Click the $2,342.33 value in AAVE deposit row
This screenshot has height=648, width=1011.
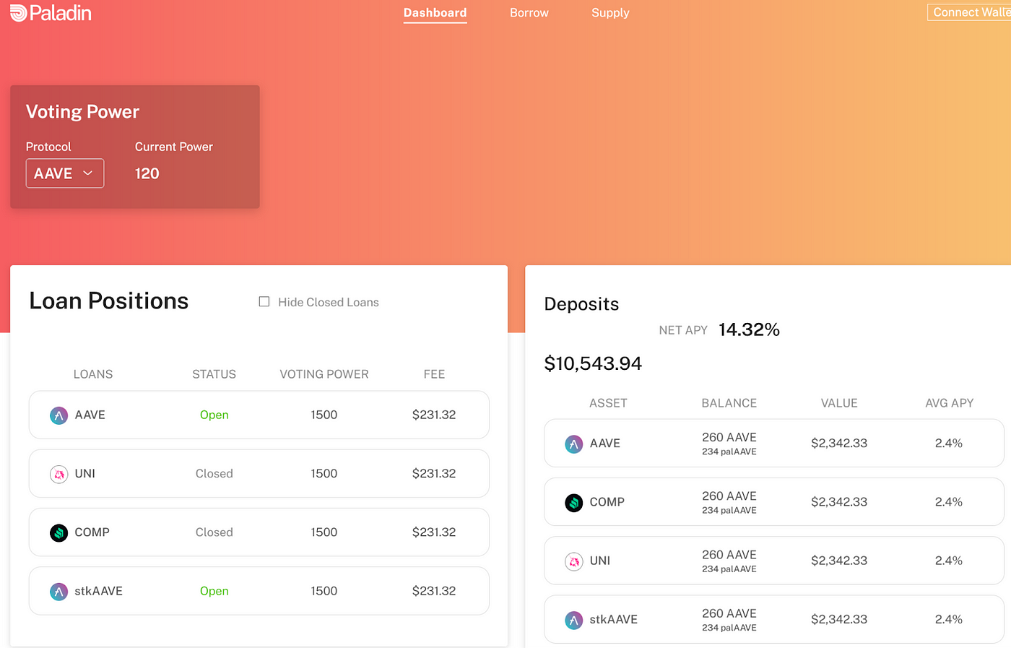coord(839,443)
